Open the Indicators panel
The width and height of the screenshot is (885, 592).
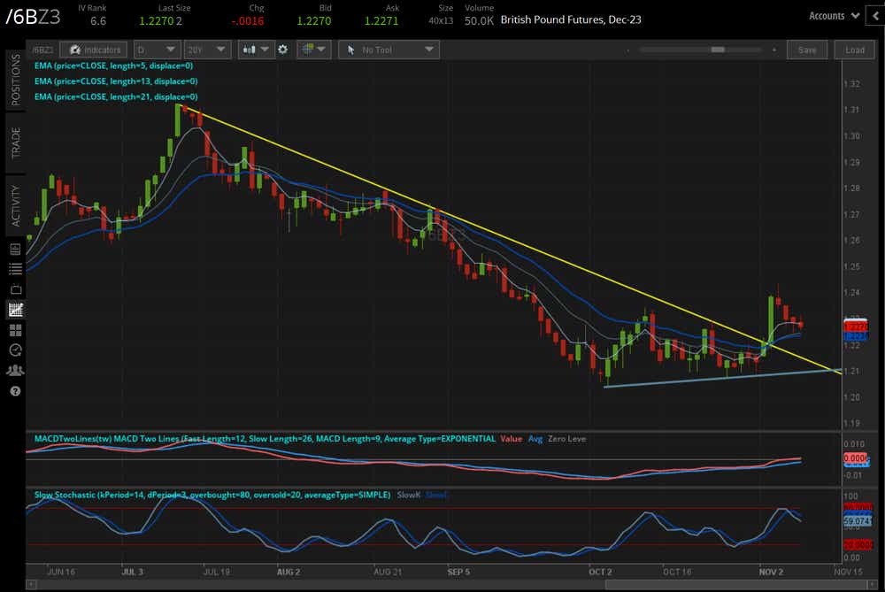click(94, 50)
